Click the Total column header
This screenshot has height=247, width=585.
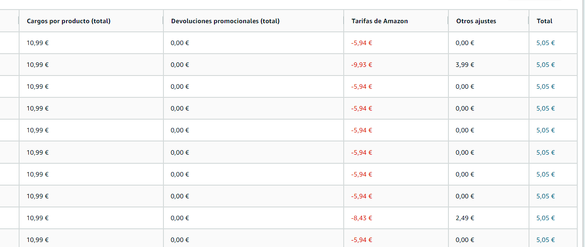(x=544, y=21)
